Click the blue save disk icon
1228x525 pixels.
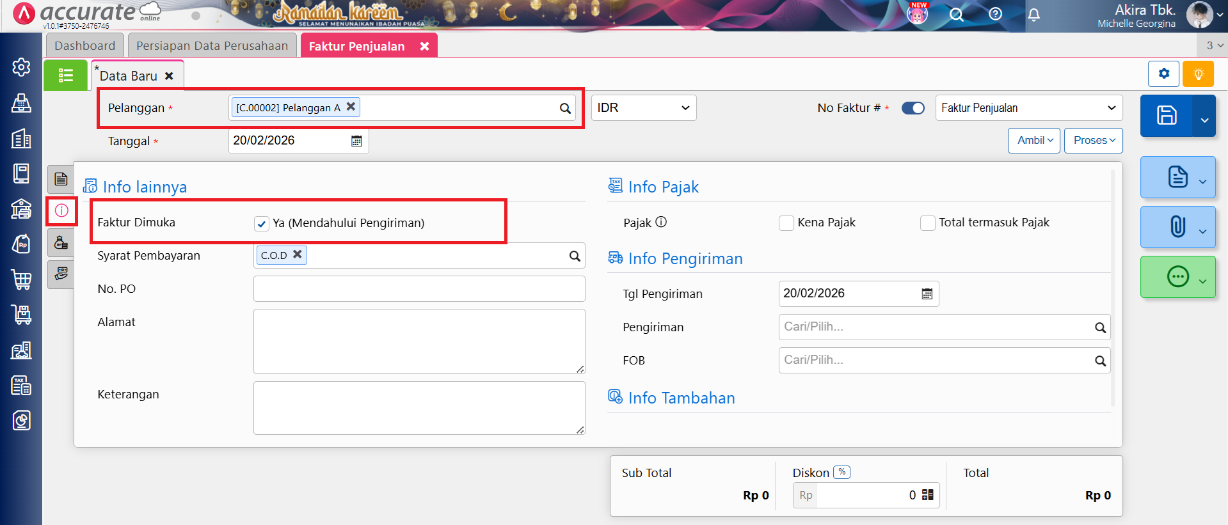(x=1166, y=116)
